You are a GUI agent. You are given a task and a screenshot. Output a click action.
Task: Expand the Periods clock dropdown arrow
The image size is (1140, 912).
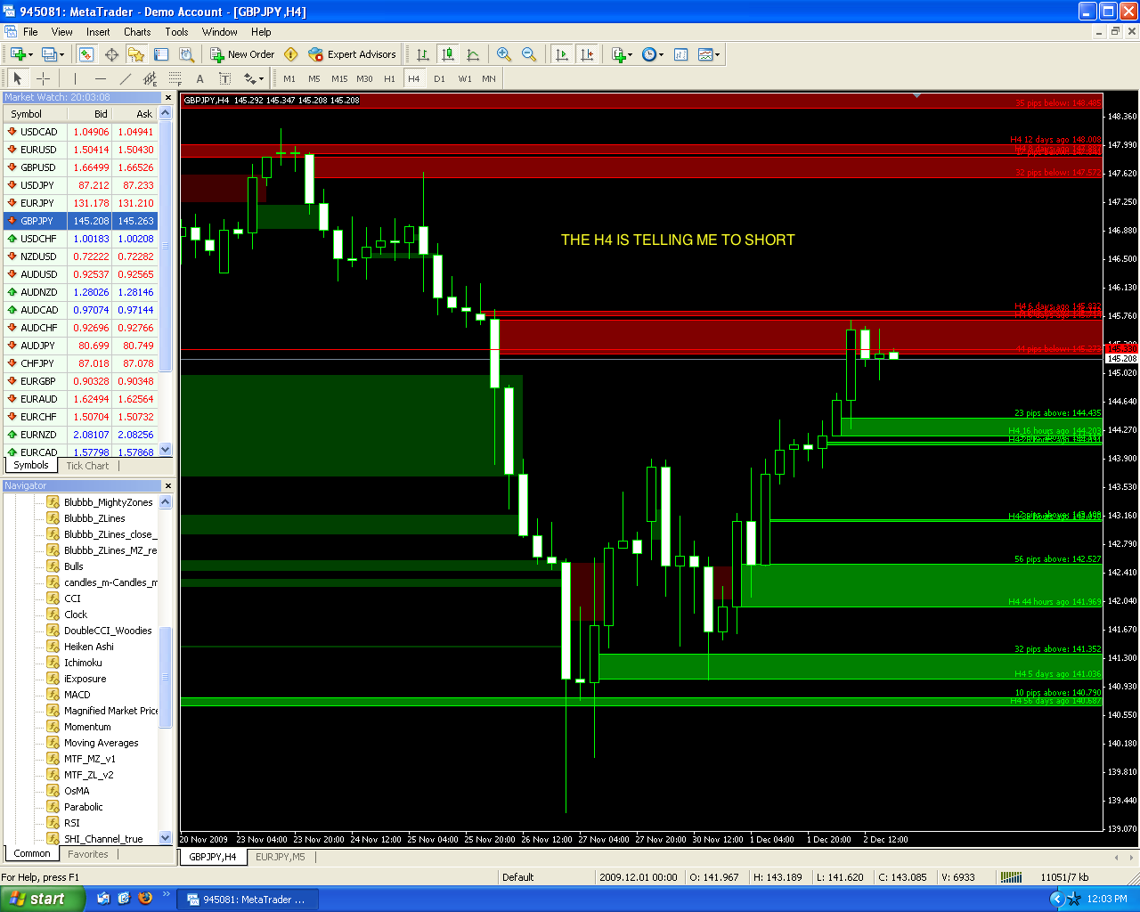click(x=661, y=55)
